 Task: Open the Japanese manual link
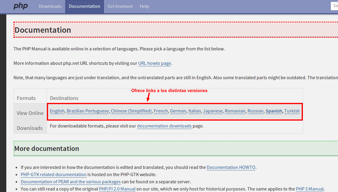click(213, 111)
